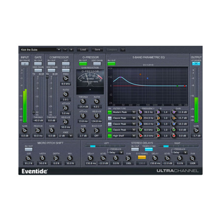Screen dimensions: 221x221
Task: Click the Compressor de-ess FREQ knob
Action: point(66,79)
